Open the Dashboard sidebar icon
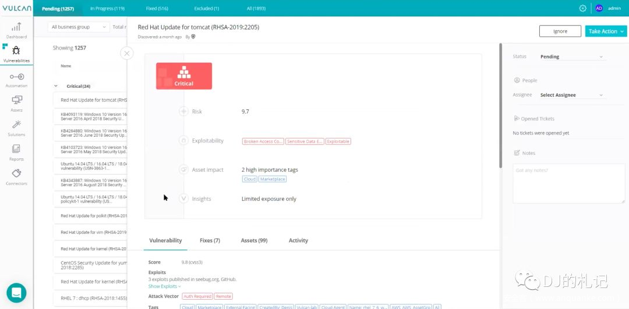 [16, 27]
